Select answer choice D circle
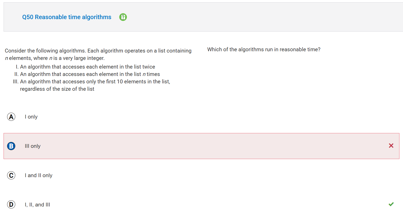 coord(11,204)
